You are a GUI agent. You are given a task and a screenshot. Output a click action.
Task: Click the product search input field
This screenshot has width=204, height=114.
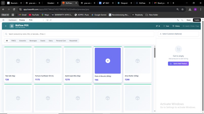[x=79, y=34]
